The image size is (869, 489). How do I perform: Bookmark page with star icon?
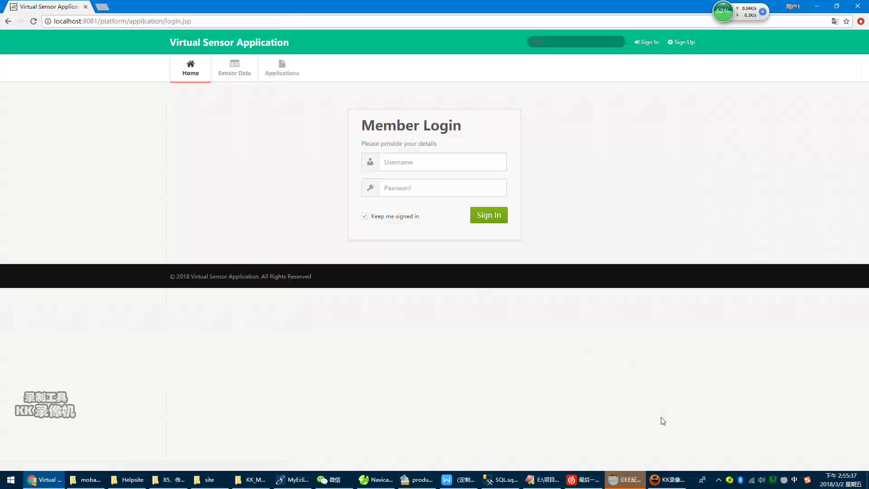pos(846,21)
